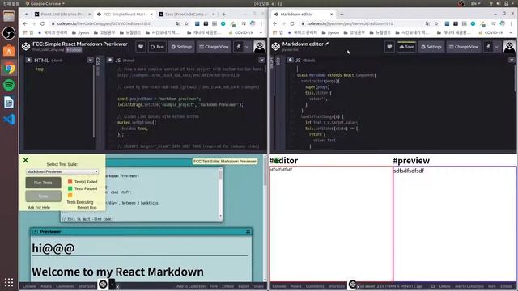This screenshot has height=291, width=518.
Task: Click the FCC Test Suite: Markdown Previewer label
Action: 225,162
